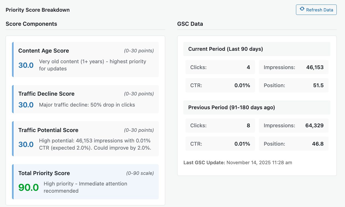Click the Previous Period (91-180 days ago) header
This screenshot has height=207, width=345.
[232, 107]
